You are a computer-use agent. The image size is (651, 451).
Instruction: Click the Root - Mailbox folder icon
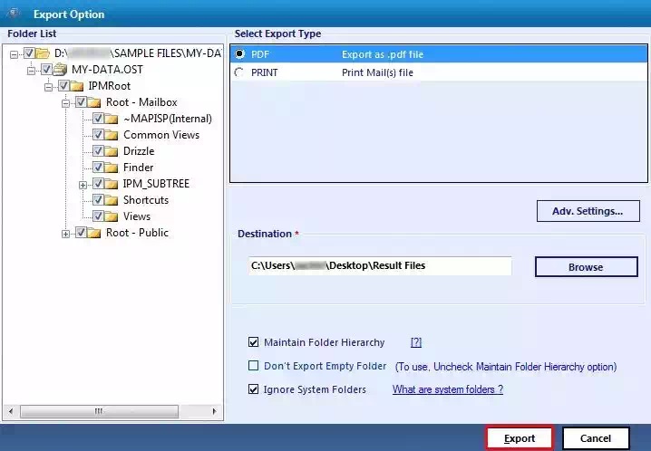(x=94, y=102)
